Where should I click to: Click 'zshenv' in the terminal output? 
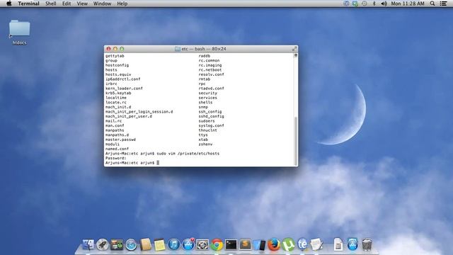point(205,144)
